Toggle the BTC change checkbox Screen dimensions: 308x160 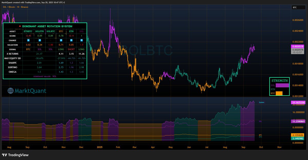[61, 40]
